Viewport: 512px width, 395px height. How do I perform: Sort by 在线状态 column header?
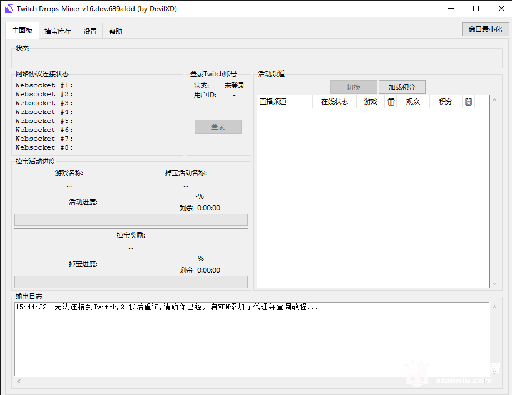click(x=334, y=102)
